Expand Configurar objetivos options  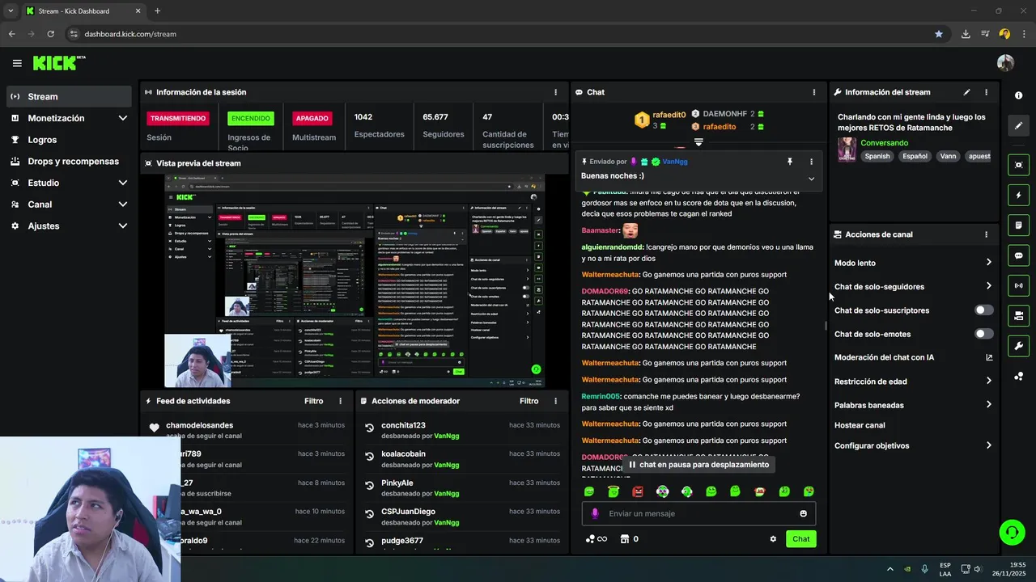[x=988, y=445]
